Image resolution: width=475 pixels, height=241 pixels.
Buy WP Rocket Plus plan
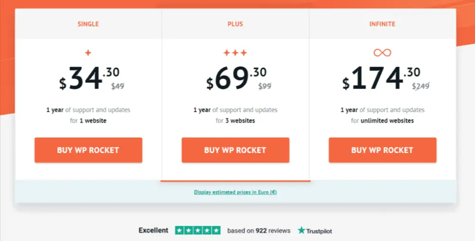tap(235, 150)
